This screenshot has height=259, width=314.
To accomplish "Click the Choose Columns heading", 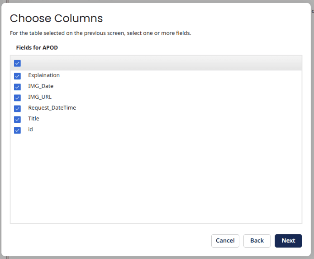I will tap(56, 18).
